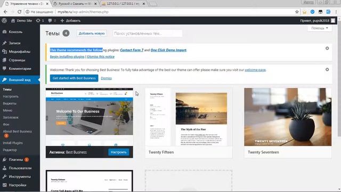
Task: Open Настроить submenu entry
Action: pos(11,97)
